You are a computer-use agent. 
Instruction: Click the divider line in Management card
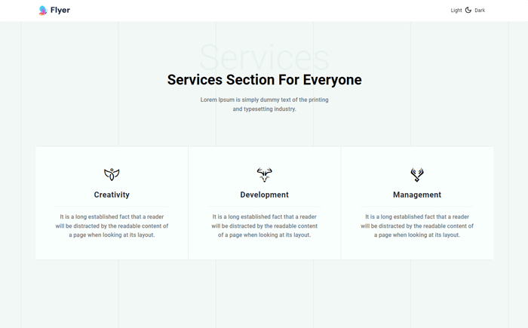pyautogui.click(x=417, y=207)
